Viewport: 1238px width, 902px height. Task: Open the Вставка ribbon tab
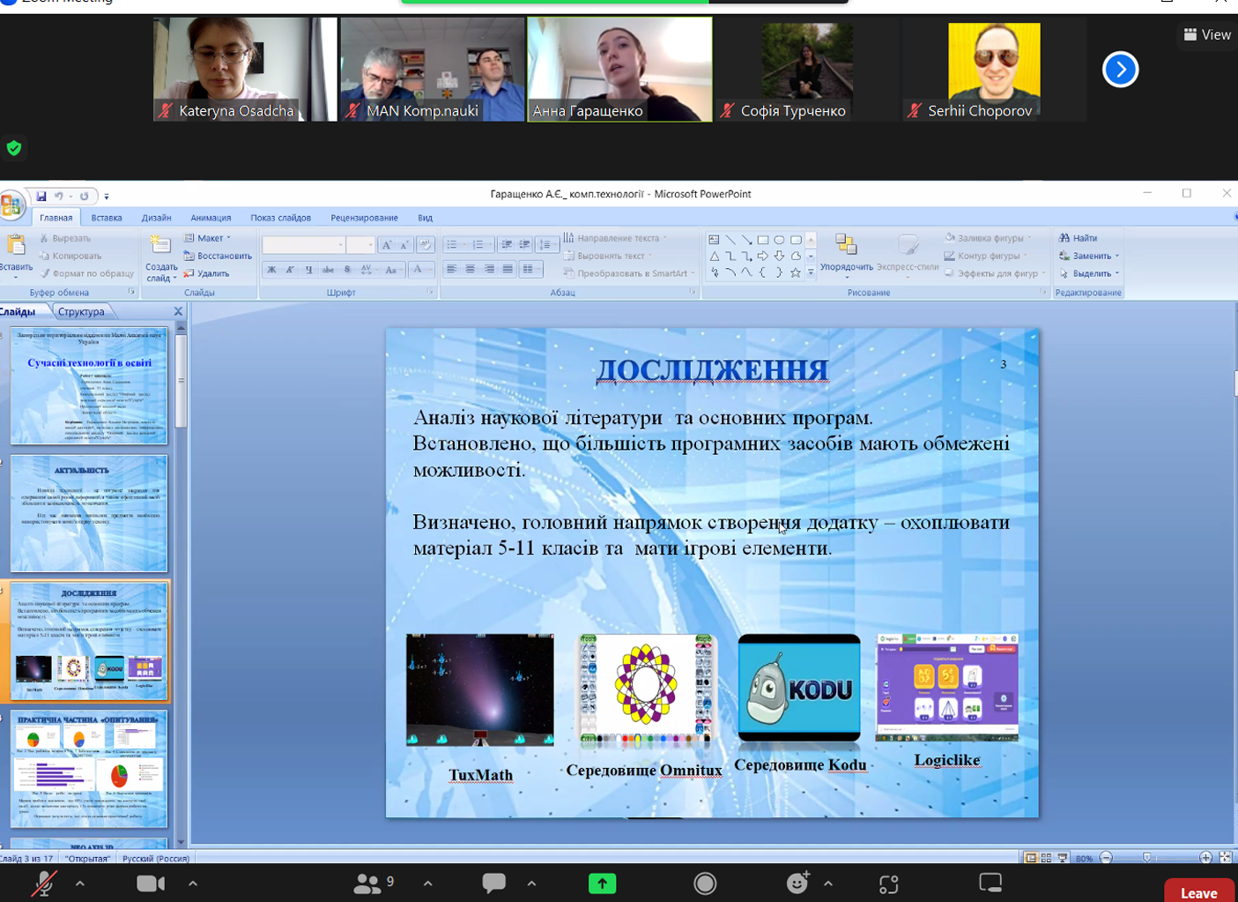107,218
